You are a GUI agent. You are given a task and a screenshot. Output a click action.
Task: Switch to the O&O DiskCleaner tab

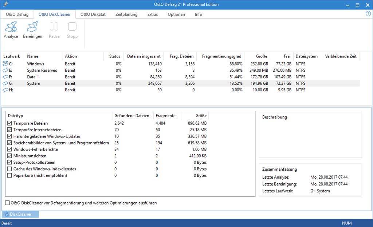click(x=55, y=14)
